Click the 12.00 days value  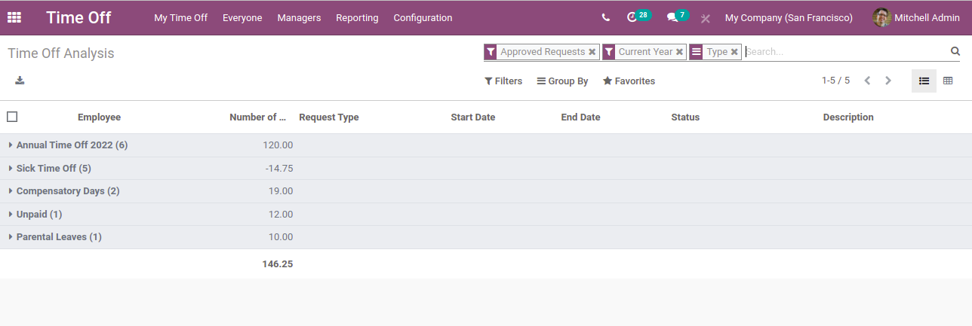[x=281, y=215]
